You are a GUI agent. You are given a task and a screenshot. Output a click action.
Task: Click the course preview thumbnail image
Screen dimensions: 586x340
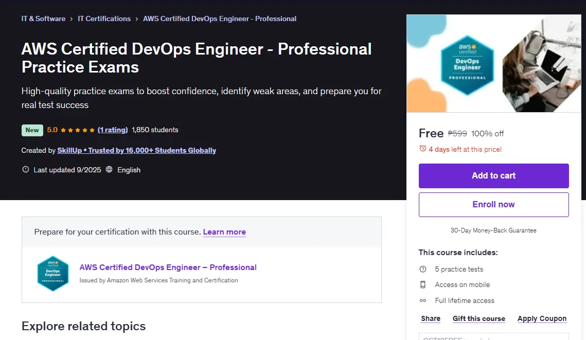tap(494, 63)
